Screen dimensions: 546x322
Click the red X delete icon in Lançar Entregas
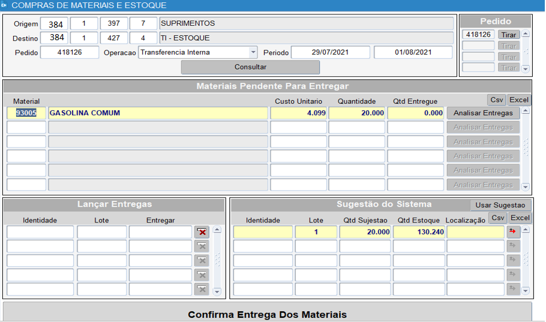pos(202,232)
